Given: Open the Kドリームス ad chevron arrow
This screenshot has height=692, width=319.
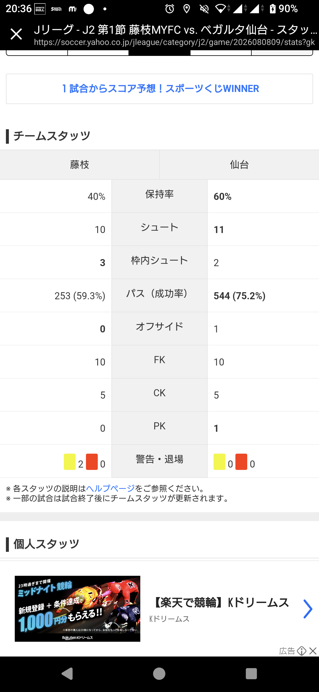Looking at the screenshot, I should point(308,609).
